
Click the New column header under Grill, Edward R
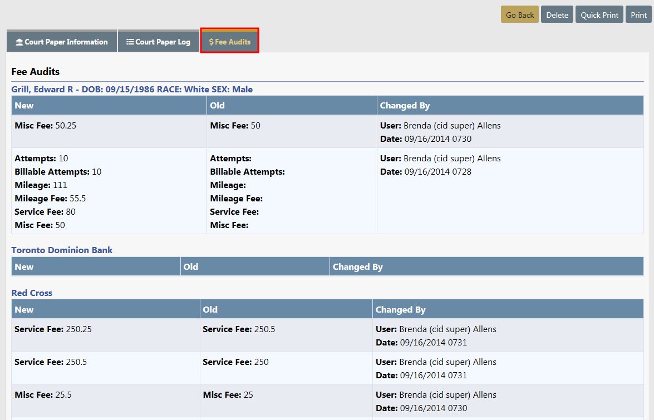click(24, 105)
